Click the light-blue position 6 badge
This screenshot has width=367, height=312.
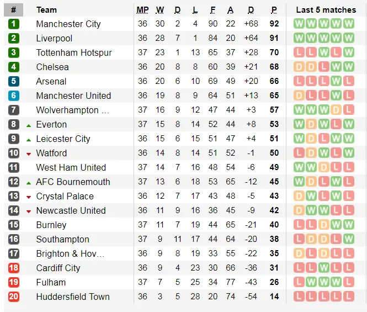coord(14,96)
